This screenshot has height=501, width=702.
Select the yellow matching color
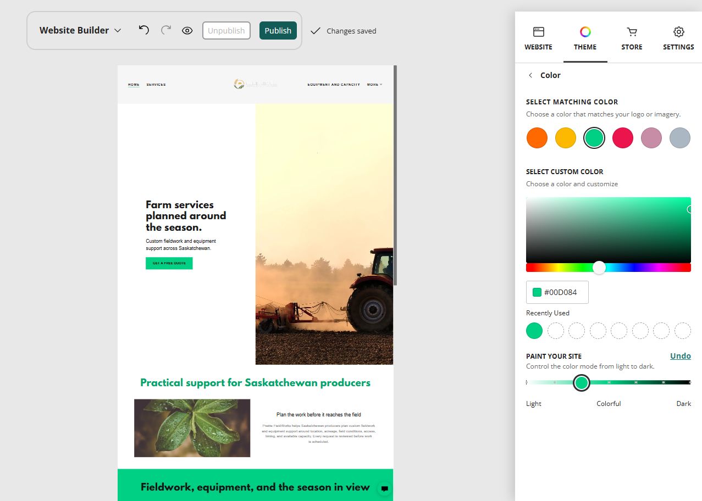click(x=566, y=138)
